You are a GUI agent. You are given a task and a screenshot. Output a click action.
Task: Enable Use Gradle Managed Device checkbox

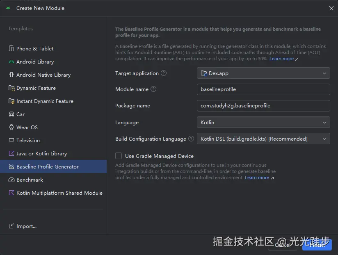tap(119, 156)
